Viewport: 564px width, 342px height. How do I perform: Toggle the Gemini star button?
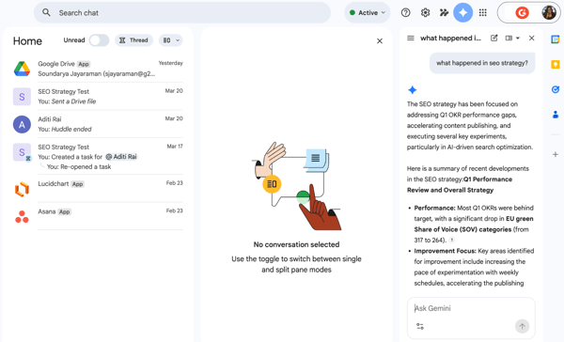click(462, 12)
